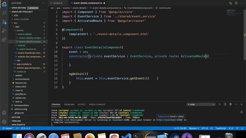Open index.html in explorer

tap(28, 87)
